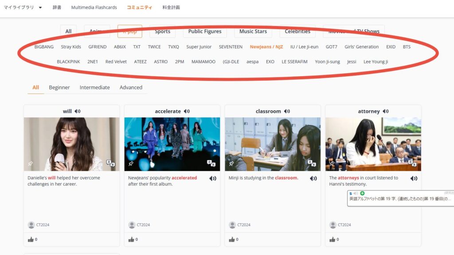Play the sentence audio on accelerate card
This screenshot has width=454, height=255.
pos(213,178)
